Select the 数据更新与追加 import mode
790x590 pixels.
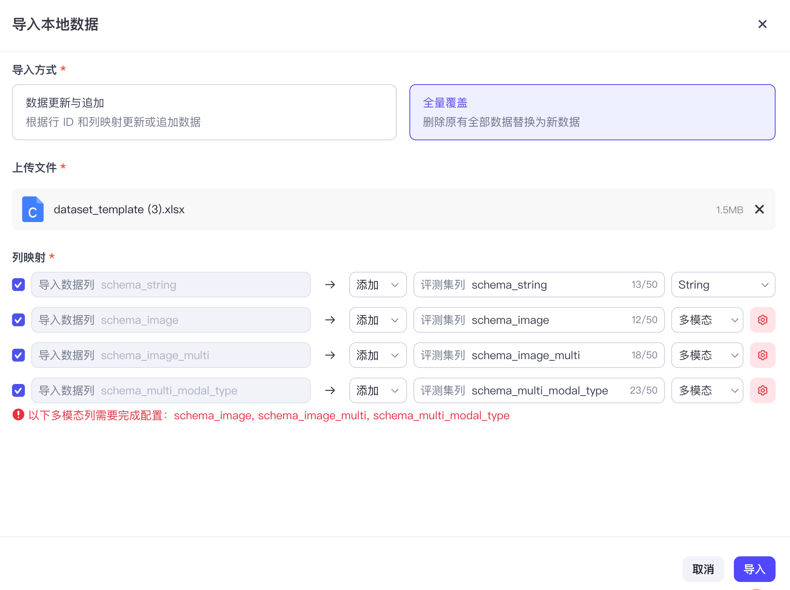(204, 112)
